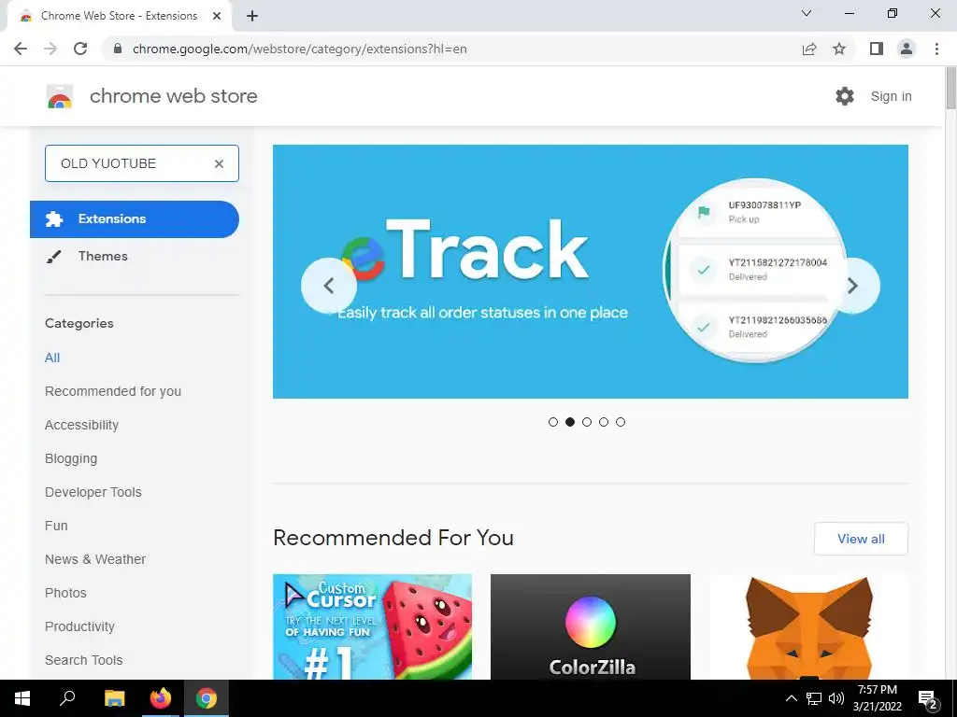This screenshot has height=717, width=957.
Task: Select first carousel dot
Action: [553, 422]
